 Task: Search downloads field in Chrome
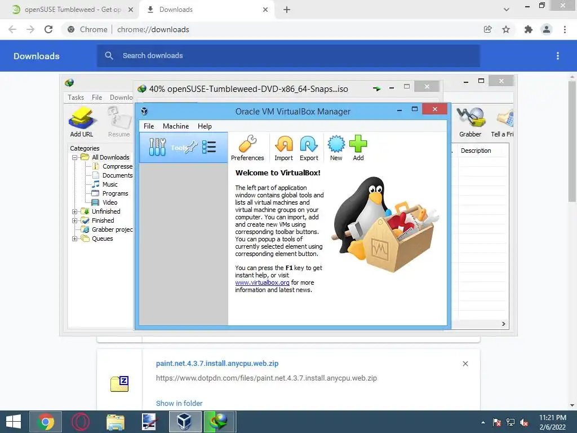point(288,56)
